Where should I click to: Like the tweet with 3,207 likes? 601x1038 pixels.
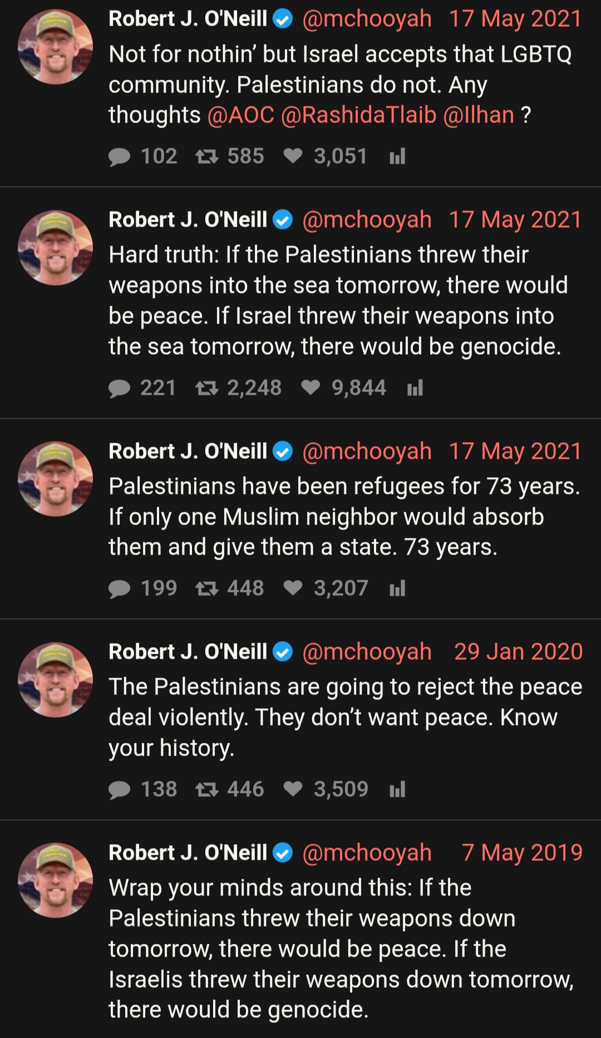coord(293,588)
